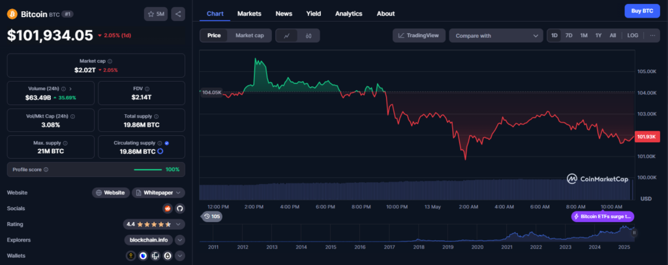Click the #1 rank badge
Viewport: 668px width, 265px height.
[x=67, y=14]
